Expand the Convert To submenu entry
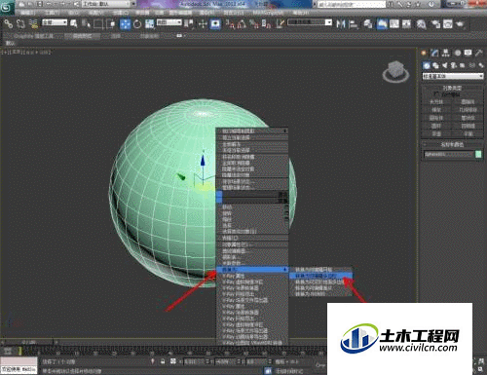Image resolution: width=487 pixels, height=375 pixels. point(252,270)
